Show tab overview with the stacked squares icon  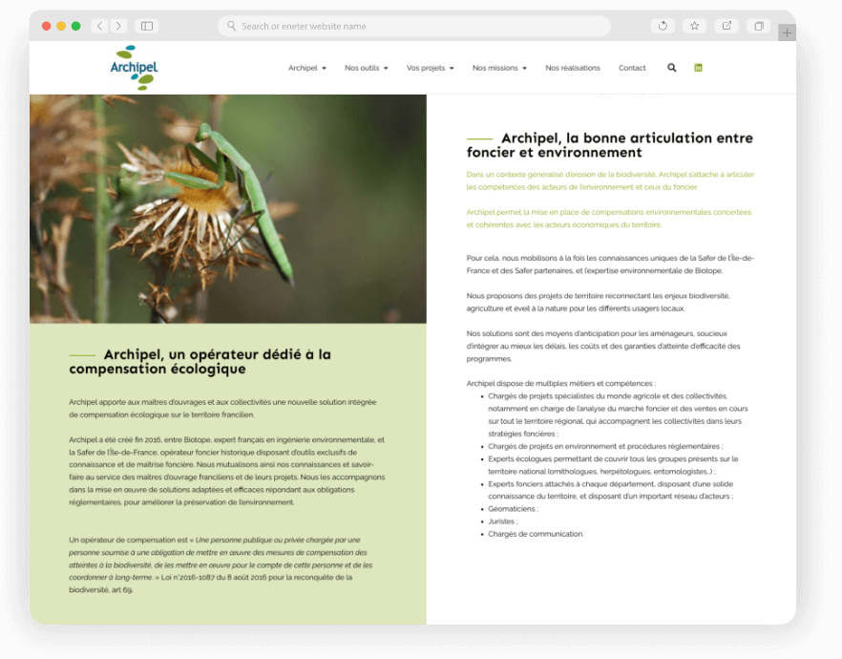pyautogui.click(x=759, y=26)
